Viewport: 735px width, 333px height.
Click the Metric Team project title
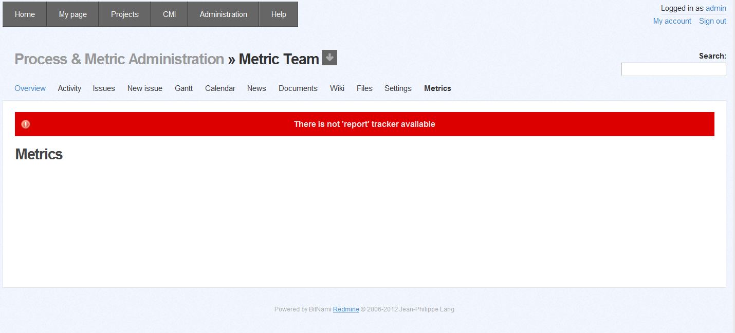click(279, 59)
